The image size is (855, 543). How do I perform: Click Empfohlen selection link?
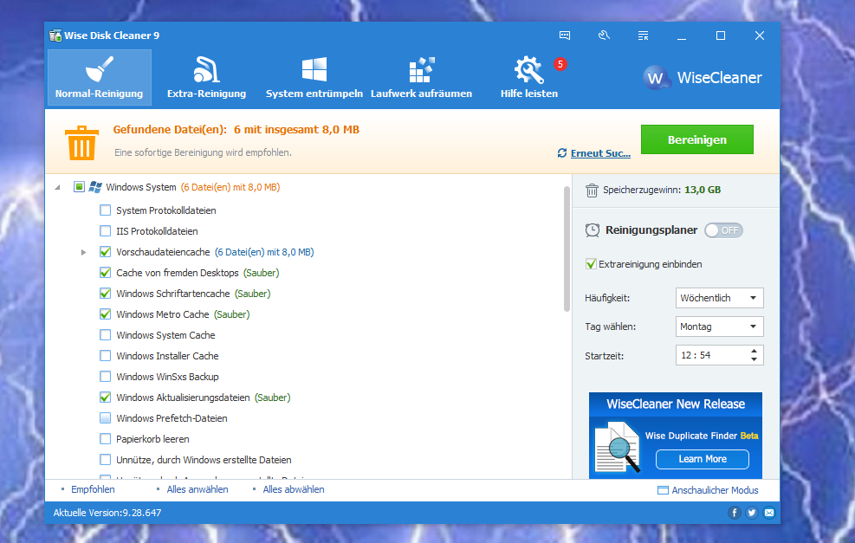coord(93,489)
